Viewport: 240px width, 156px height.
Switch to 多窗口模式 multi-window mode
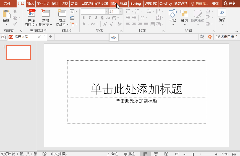coord(226,37)
